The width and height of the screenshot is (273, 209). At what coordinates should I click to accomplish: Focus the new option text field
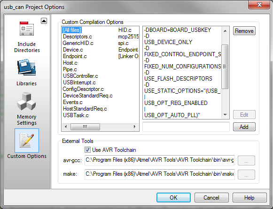pyautogui.click(x=186, y=127)
